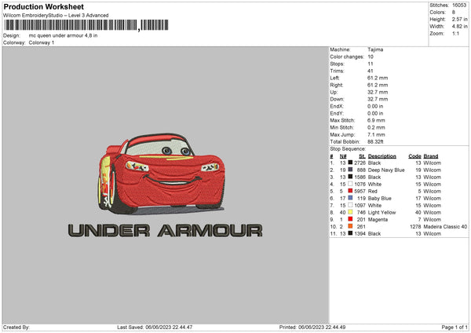Click the Max Jump value '7.1 mm'
This screenshot has width=471, height=333.
[x=376, y=134]
